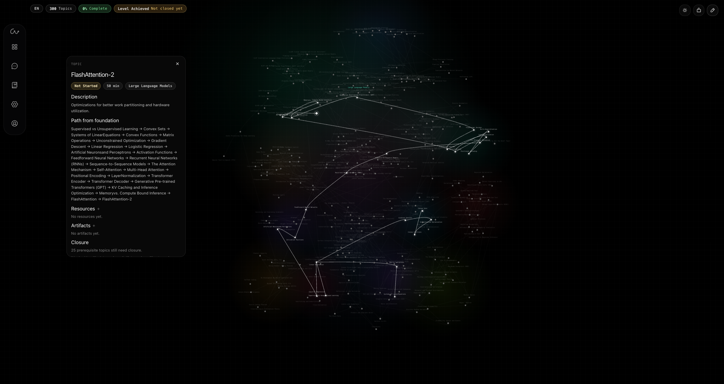Select the Gradient Descent node
Viewport: 724px width, 384px height.
405,220
